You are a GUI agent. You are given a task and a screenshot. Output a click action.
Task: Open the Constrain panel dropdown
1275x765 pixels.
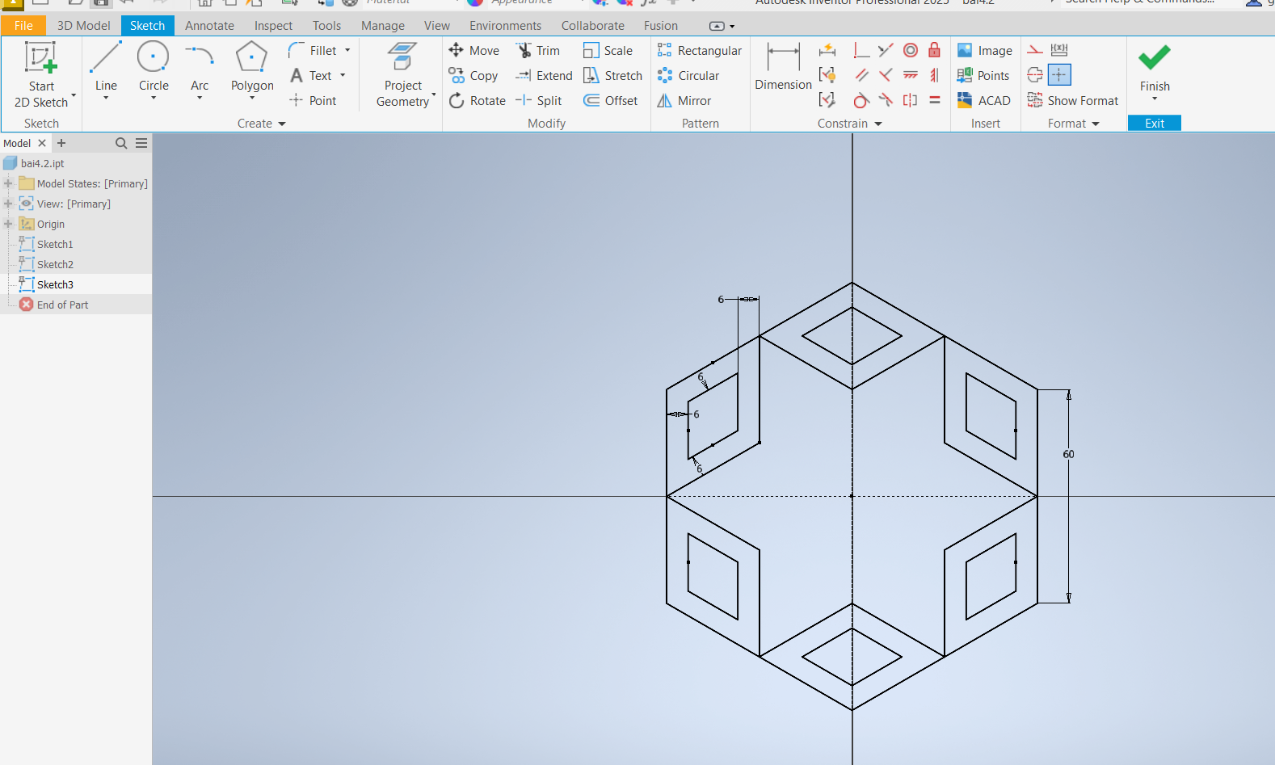click(x=878, y=124)
